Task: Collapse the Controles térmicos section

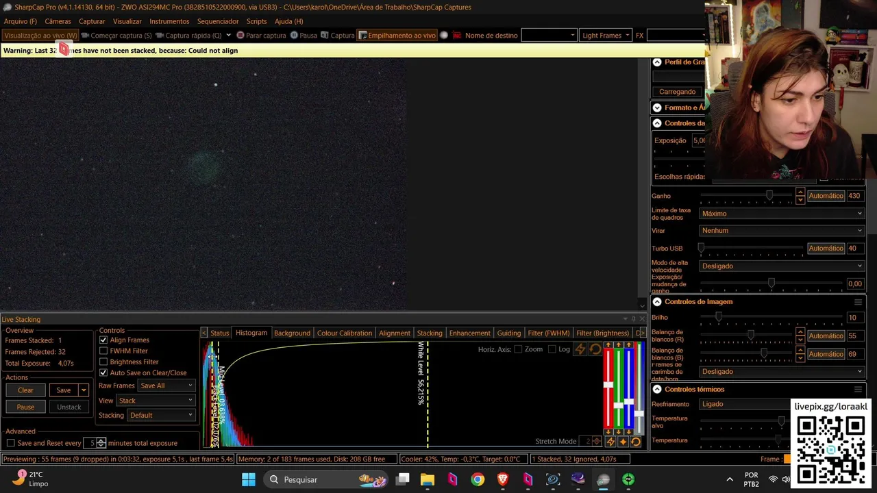Action: click(x=657, y=390)
